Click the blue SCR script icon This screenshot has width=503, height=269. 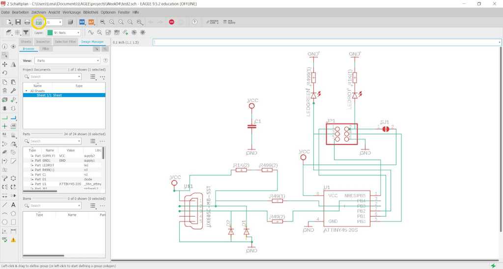point(82,22)
